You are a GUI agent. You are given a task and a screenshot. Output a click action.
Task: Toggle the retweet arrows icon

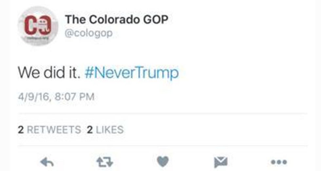(x=104, y=162)
